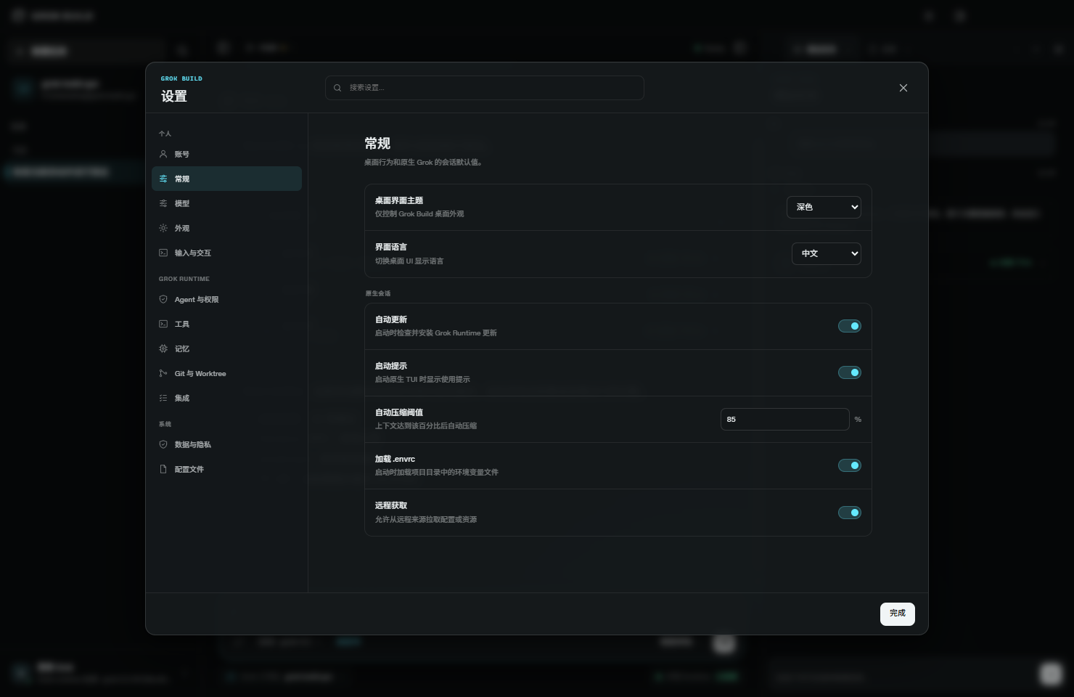The image size is (1074, 697).
Task: Click the 设置 dialog title
Action: (x=174, y=97)
